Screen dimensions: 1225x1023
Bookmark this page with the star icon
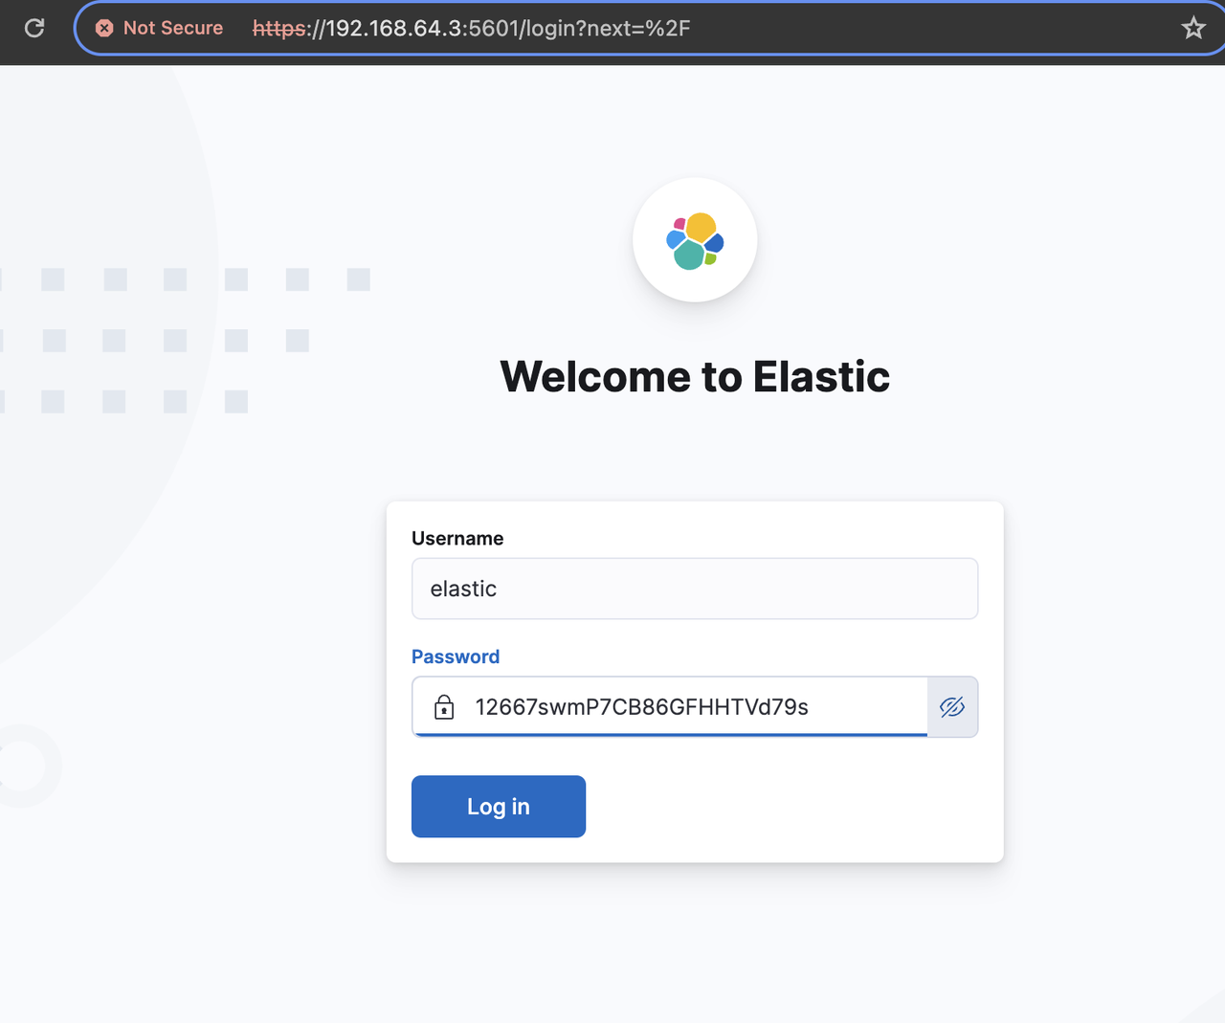tap(1192, 28)
